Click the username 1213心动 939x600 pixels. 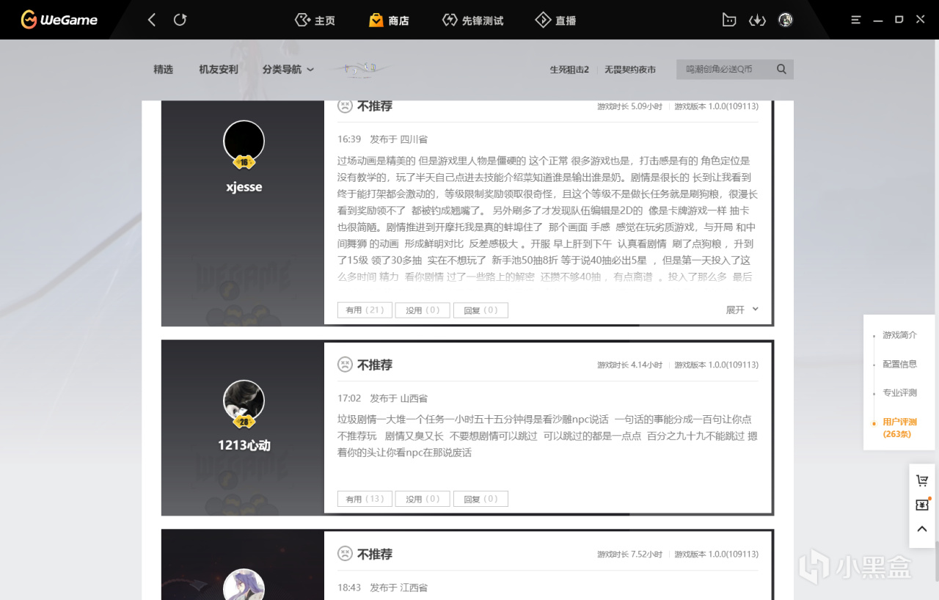tap(244, 445)
